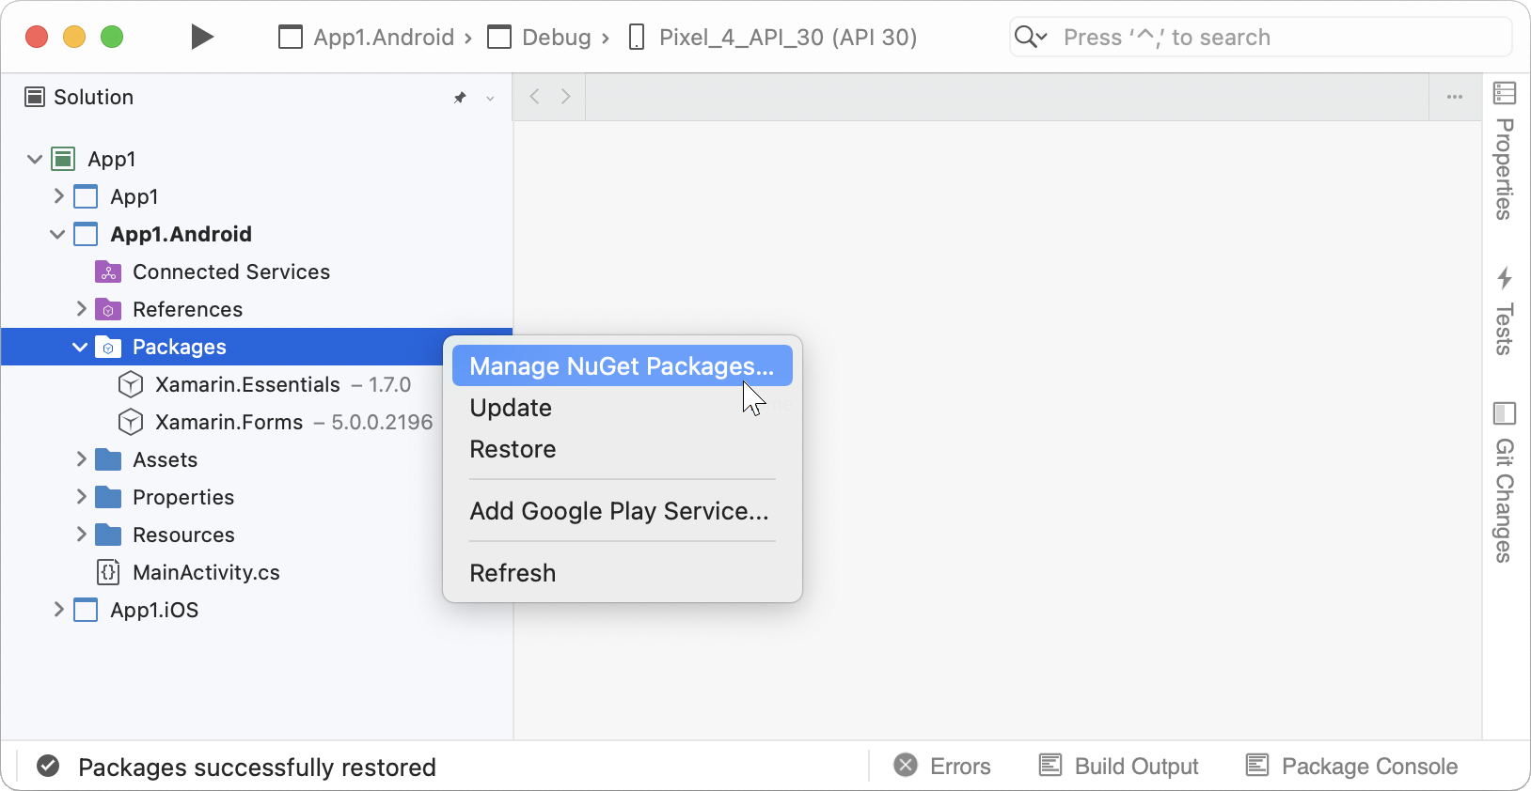Select MainActivity.cs in the solution tree
The width and height of the screenshot is (1531, 791).
206,572
